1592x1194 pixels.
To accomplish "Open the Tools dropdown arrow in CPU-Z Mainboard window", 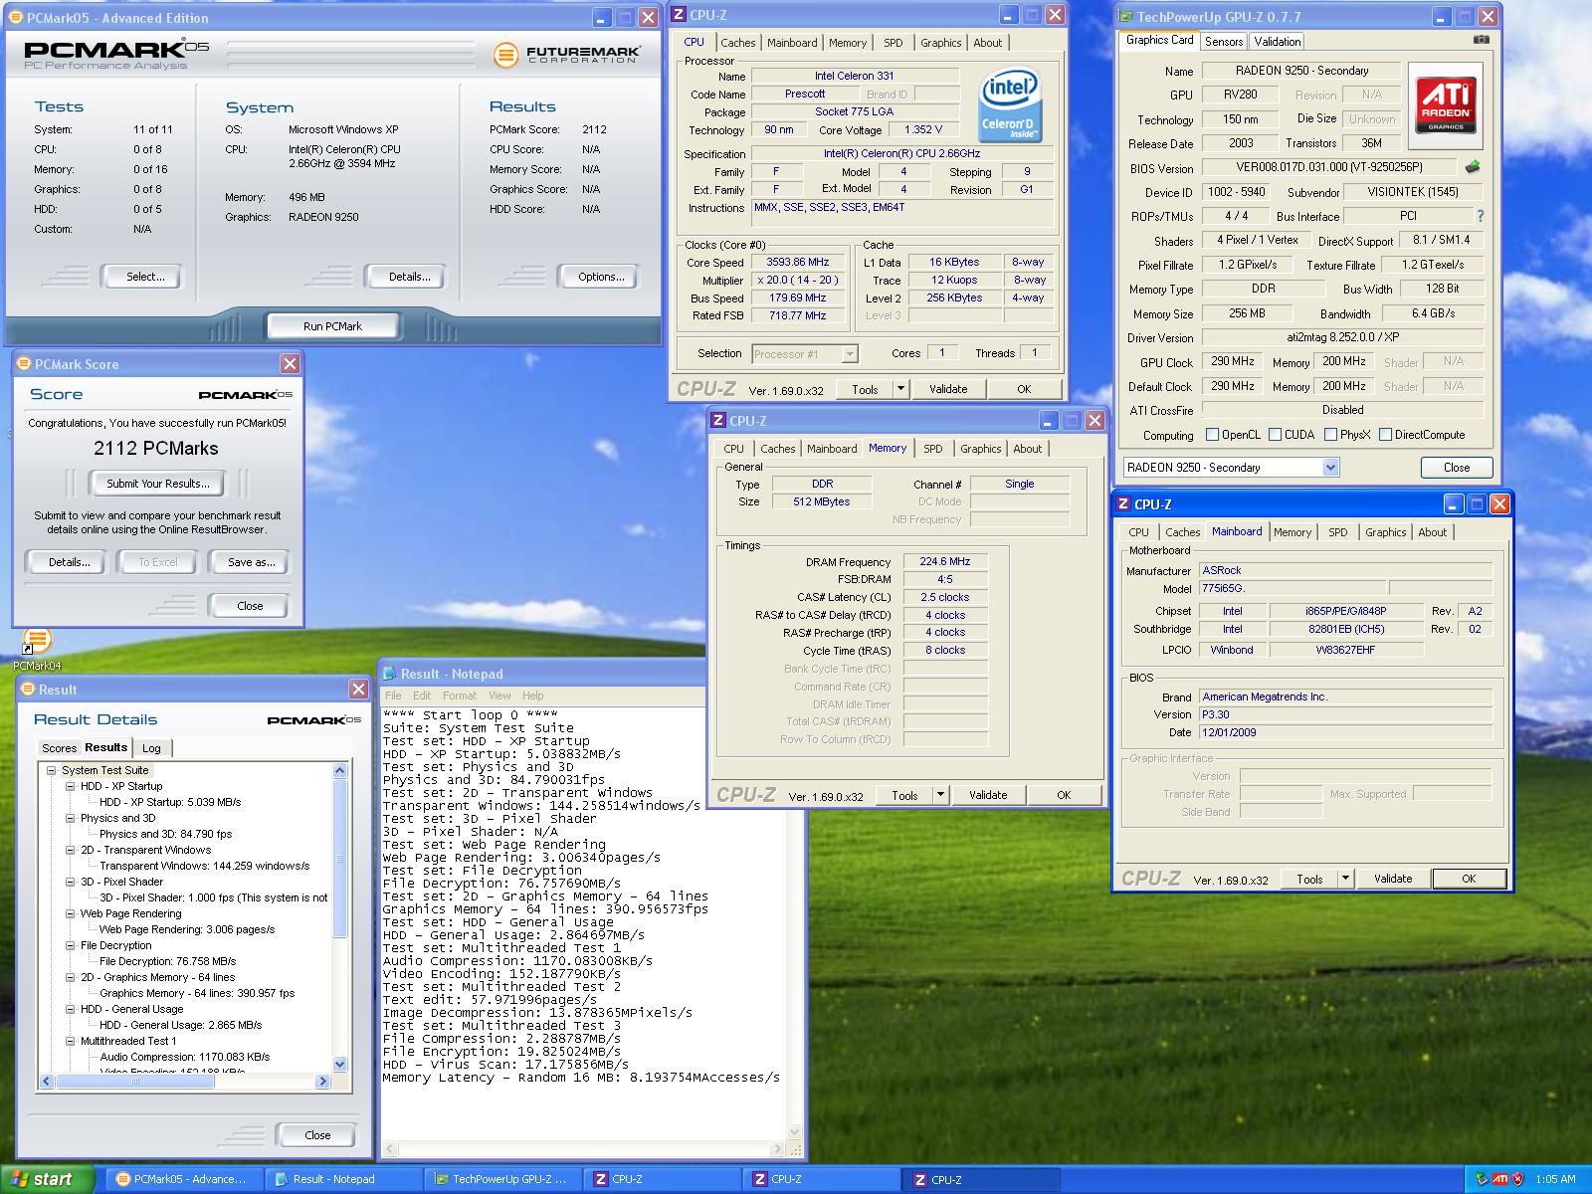I will pos(1346,879).
